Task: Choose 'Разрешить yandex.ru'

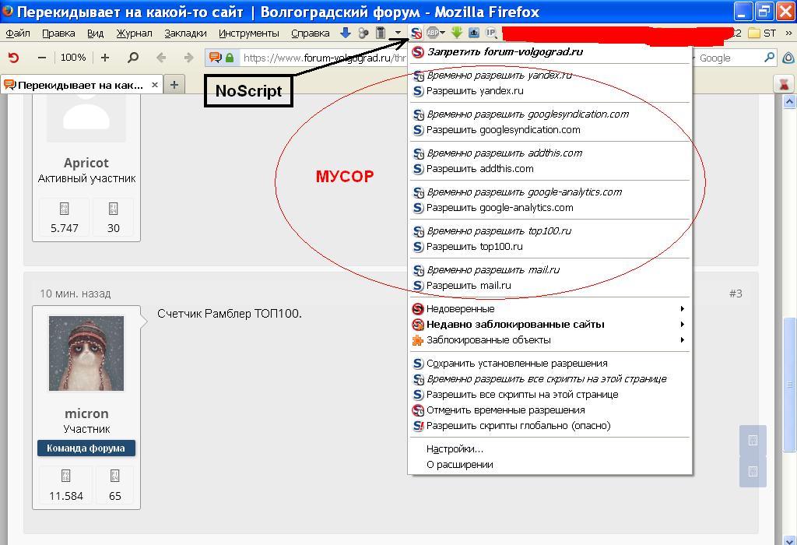Action: (550, 91)
